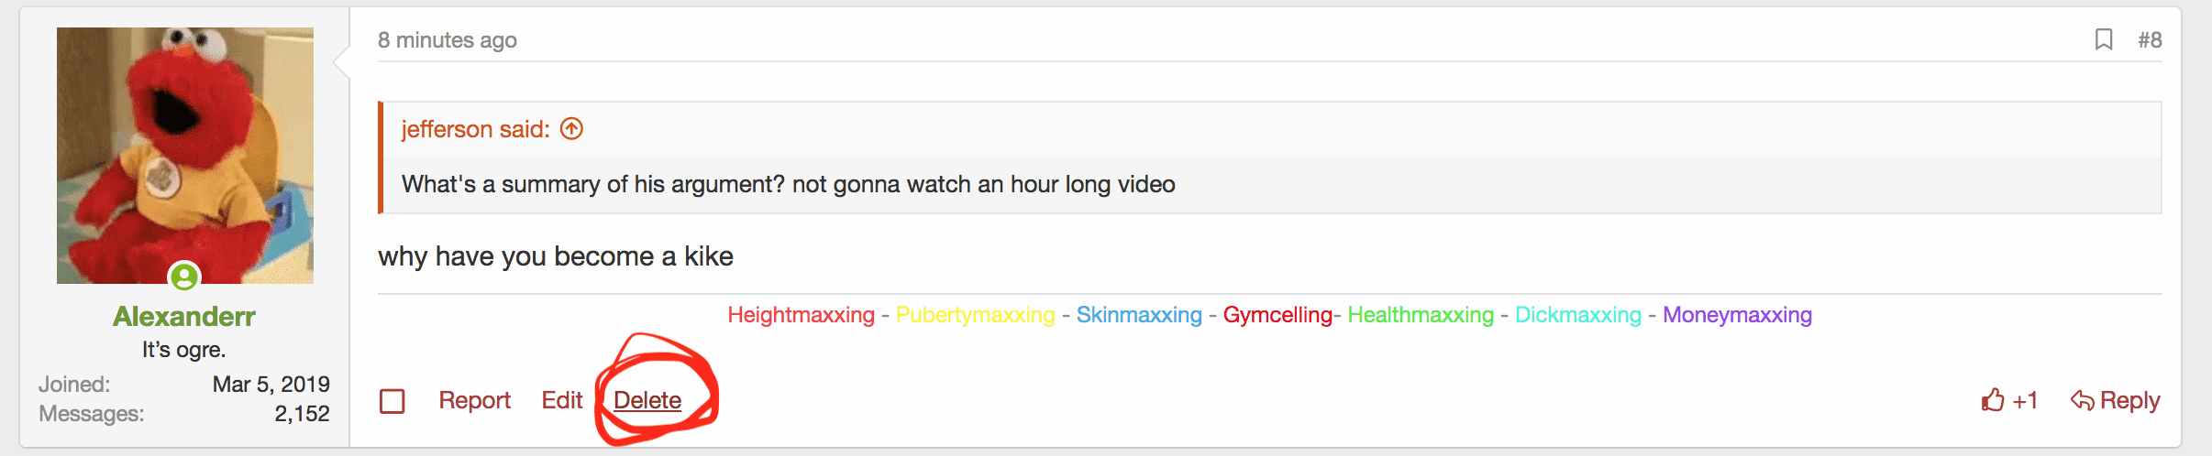Bookmark this post using the bookmark icon
The width and height of the screenshot is (2212, 456).
point(2104,39)
